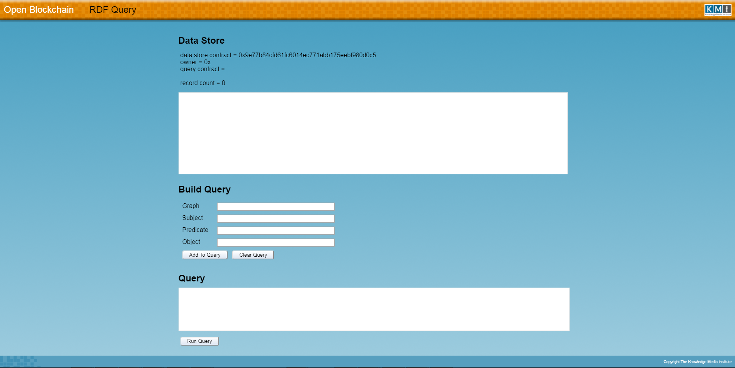The height and width of the screenshot is (368, 735).
Task: Click inside the Query text area
Action: (x=374, y=309)
